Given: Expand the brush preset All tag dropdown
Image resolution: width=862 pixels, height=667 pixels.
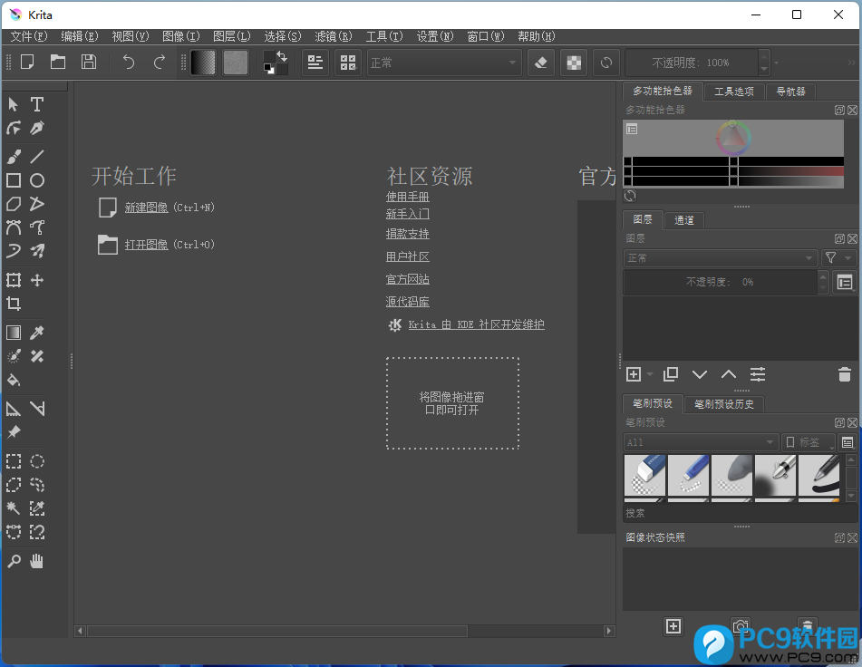Looking at the screenshot, I should pyautogui.click(x=701, y=442).
